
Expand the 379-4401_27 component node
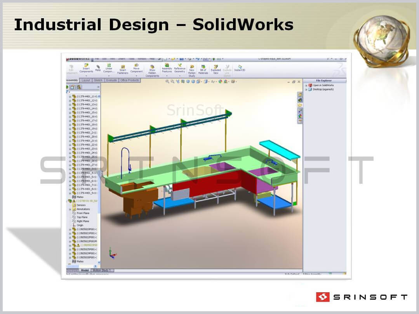pos(70,165)
